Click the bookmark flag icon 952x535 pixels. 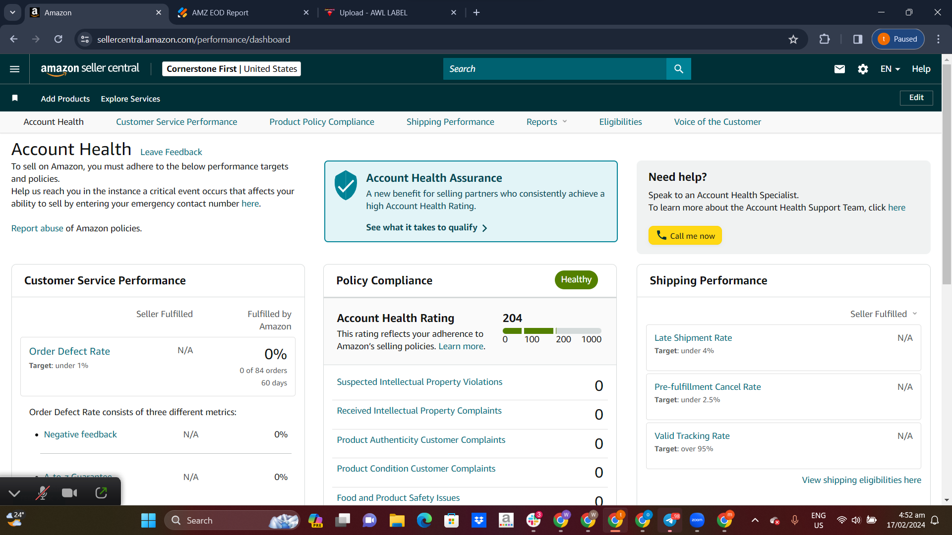click(x=15, y=98)
